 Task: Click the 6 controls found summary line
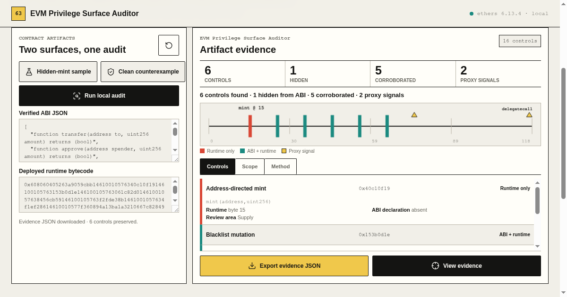point(302,95)
